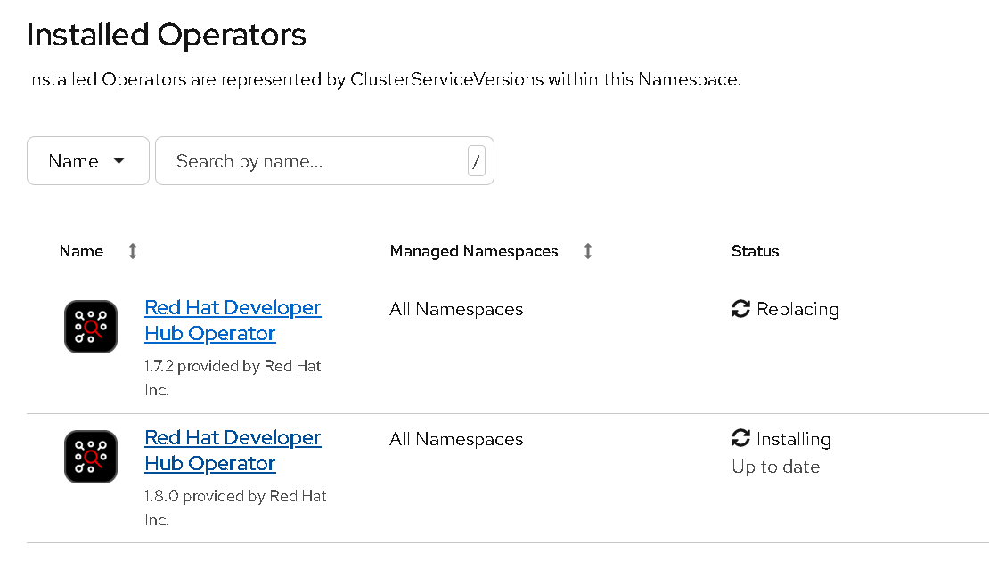
Task: Click the Managed Namespaces column header label
Action: 474,251
